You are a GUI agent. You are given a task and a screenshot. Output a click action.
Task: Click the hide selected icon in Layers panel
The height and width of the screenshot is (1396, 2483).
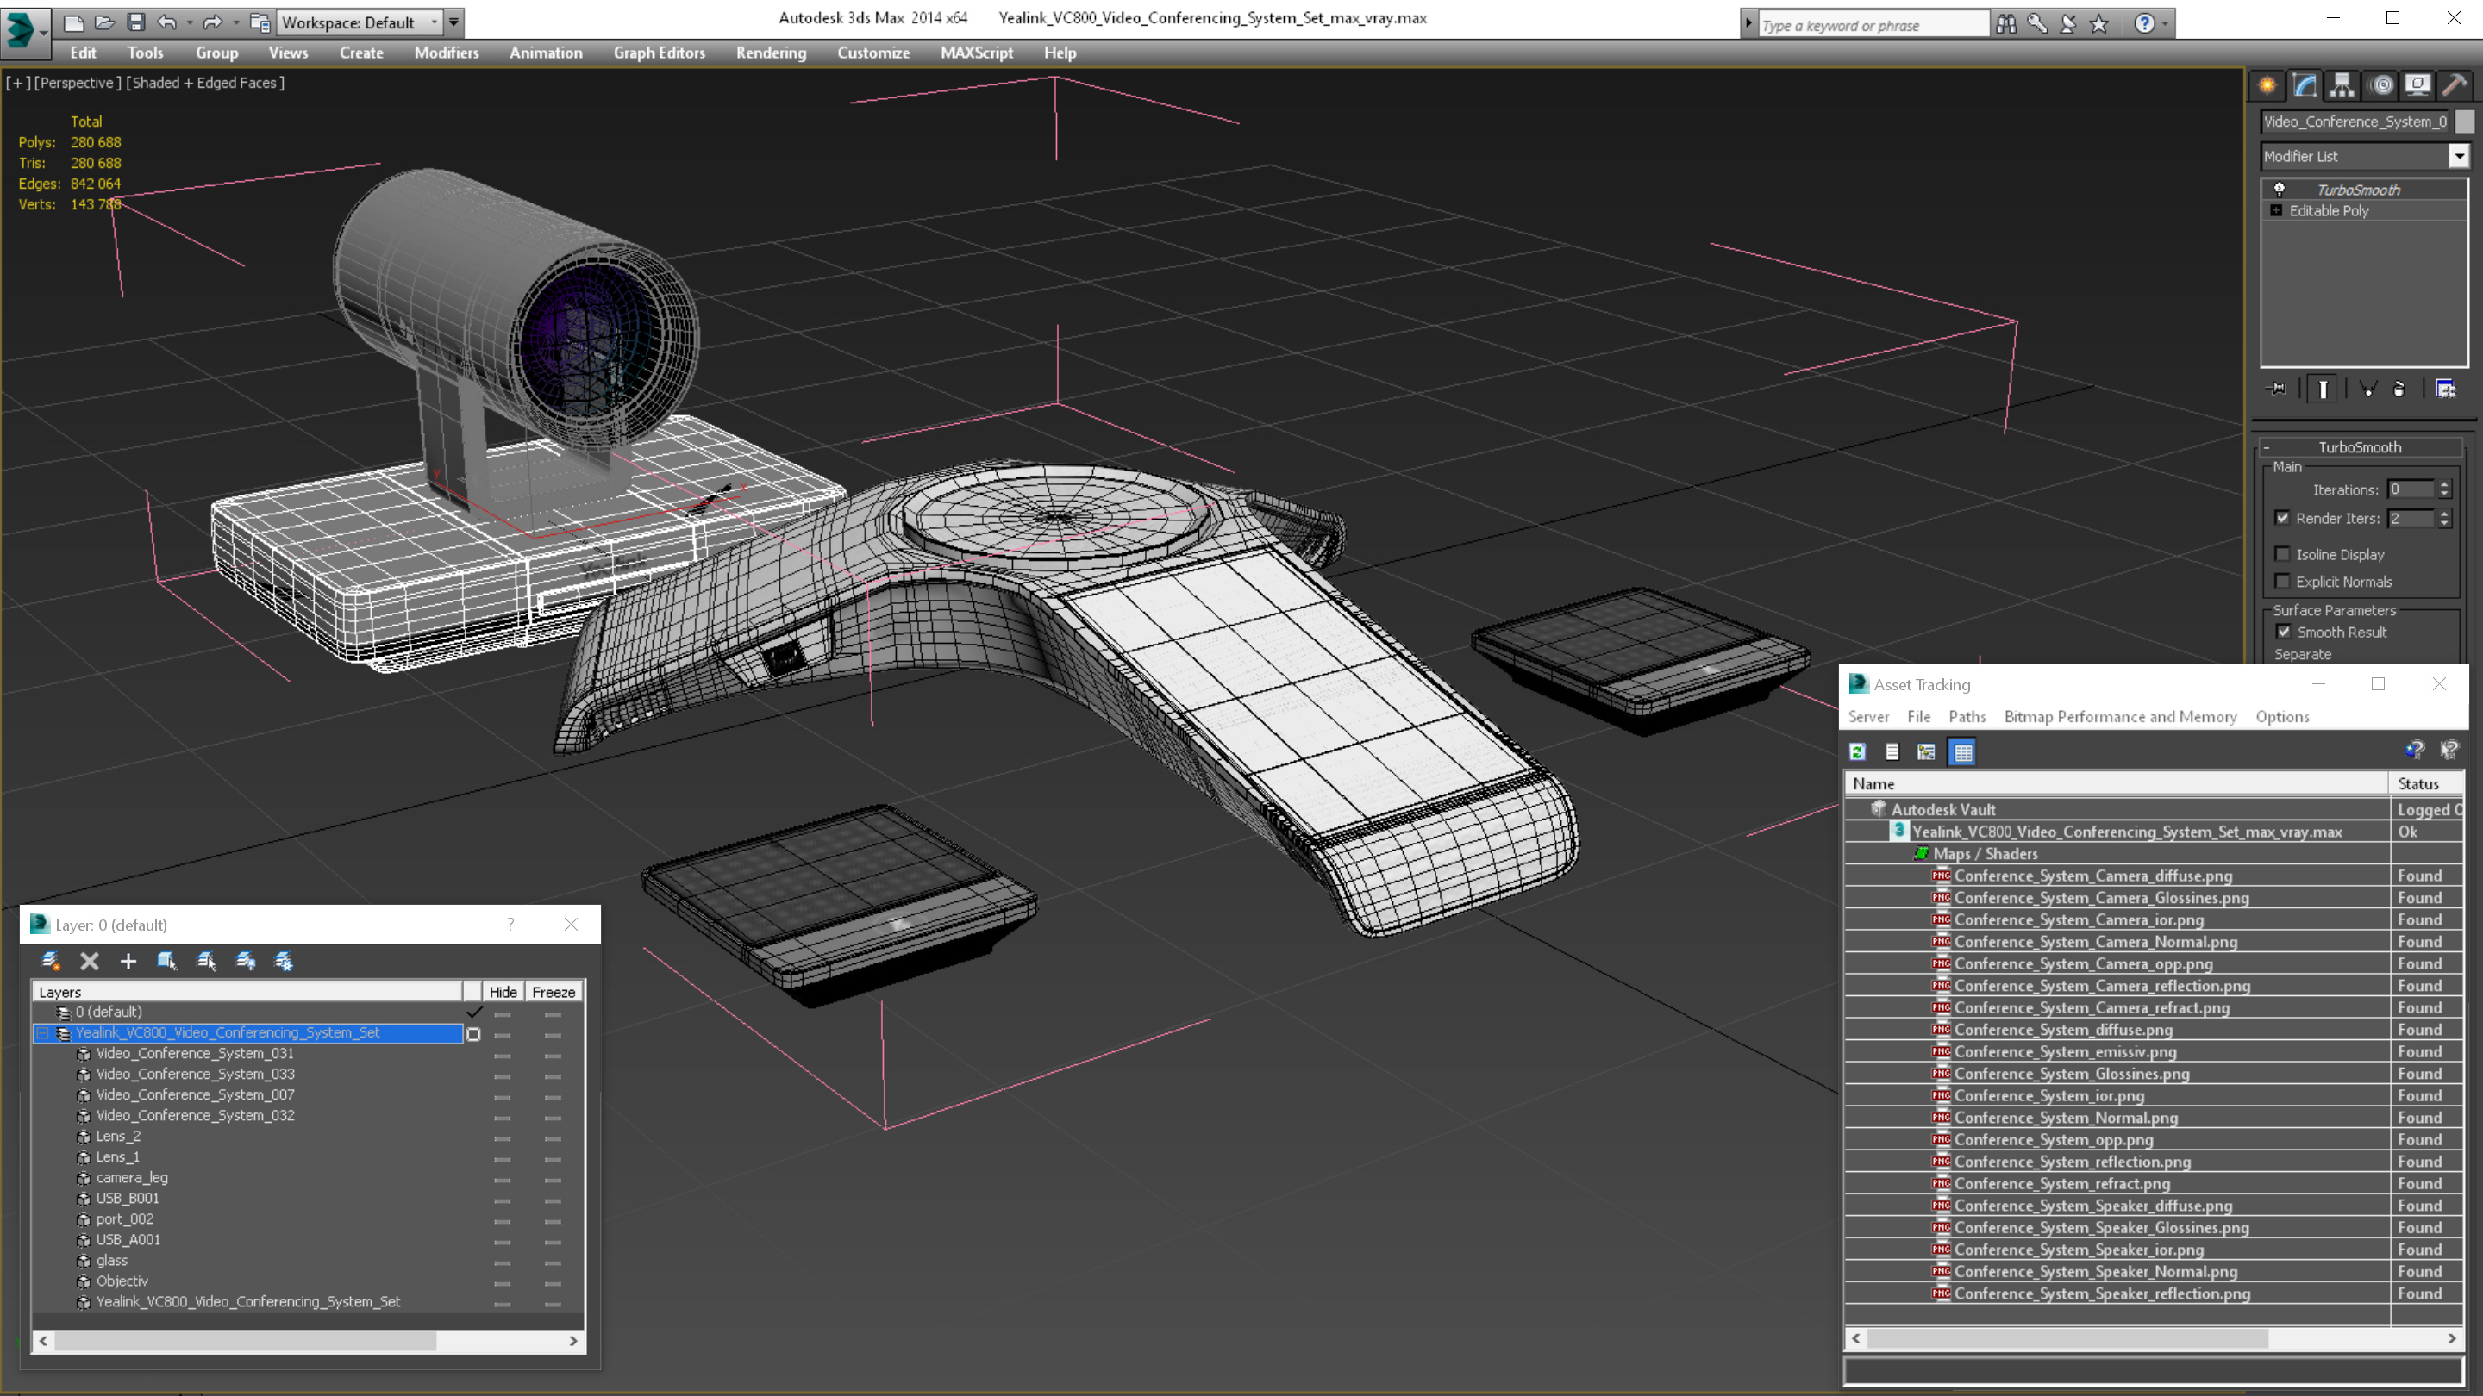click(246, 960)
